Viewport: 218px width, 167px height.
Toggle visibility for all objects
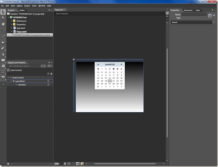click(48, 74)
